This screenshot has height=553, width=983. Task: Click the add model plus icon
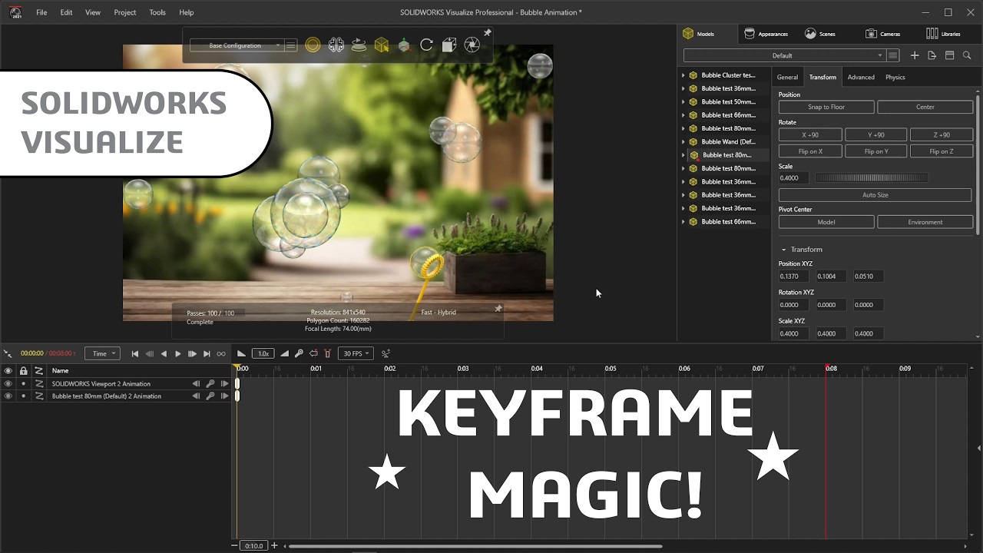(x=915, y=55)
